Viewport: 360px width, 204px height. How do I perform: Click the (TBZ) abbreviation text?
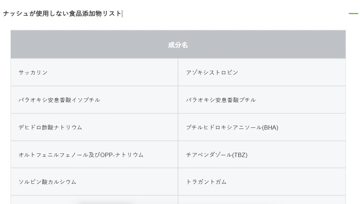240,155
